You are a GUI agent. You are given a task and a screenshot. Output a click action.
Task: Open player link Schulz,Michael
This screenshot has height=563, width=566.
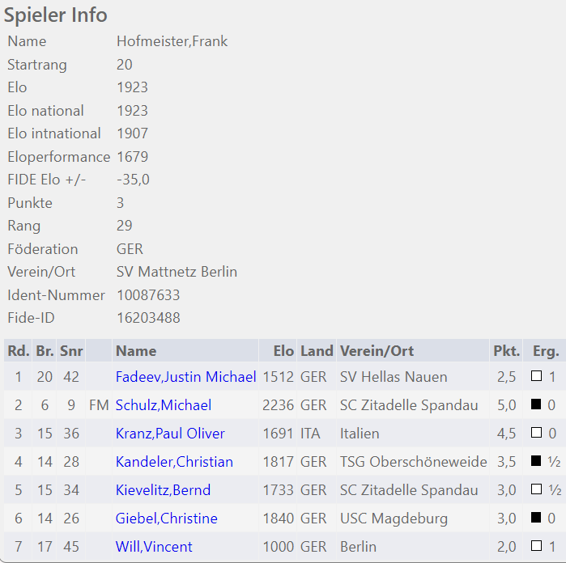163,405
